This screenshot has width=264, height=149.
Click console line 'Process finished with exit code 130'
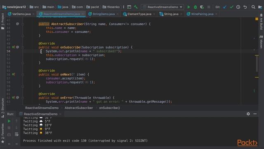coord(85,141)
